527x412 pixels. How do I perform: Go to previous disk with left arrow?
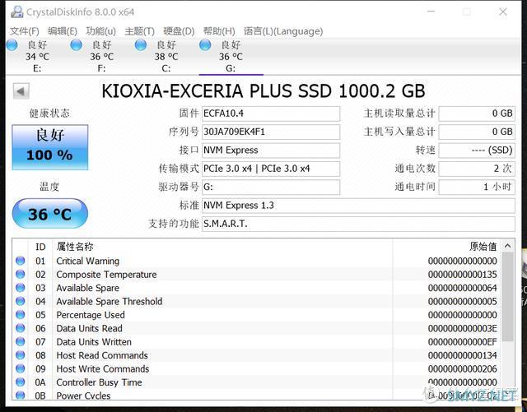[x=21, y=91]
